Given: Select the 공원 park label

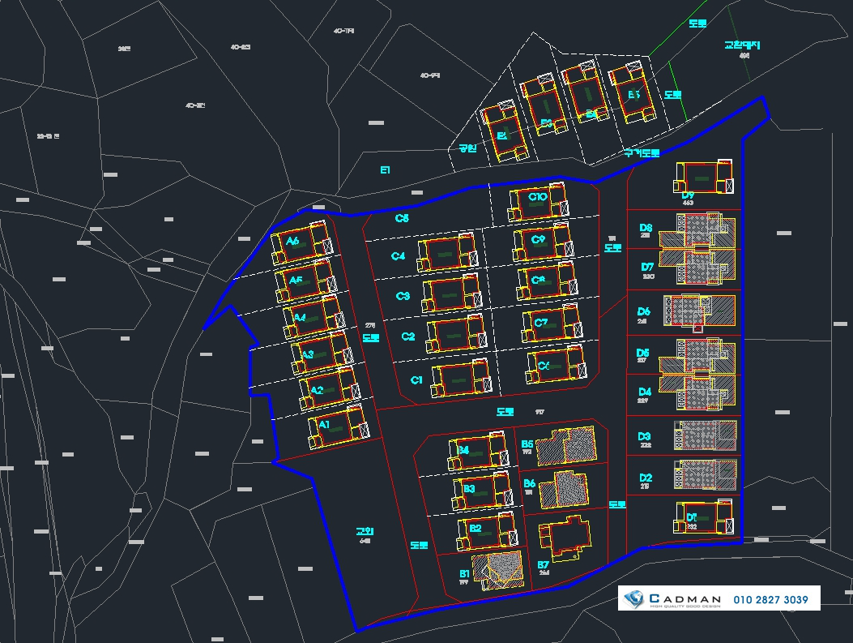Looking at the screenshot, I should tap(468, 148).
